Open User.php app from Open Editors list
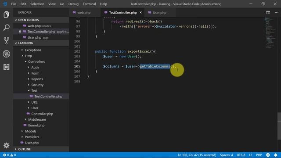This screenshot has height=158, width=281. (41, 37)
